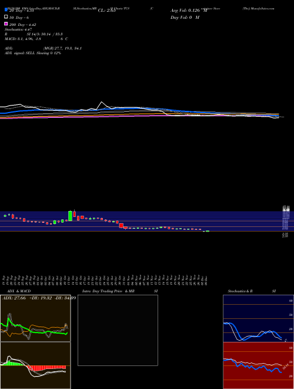Click the magenta 200 Day EMA legend swatch
Viewport: 294px width, 389px height.
[6, 24]
